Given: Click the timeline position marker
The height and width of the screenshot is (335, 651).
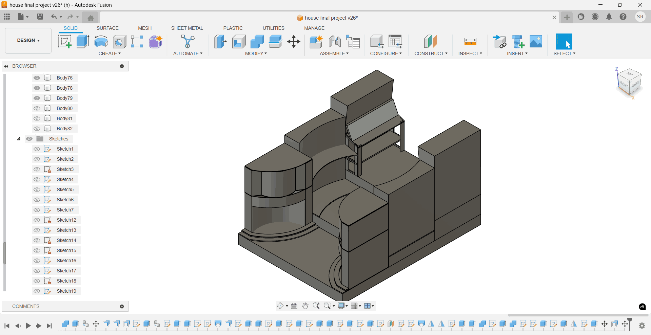Looking at the screenshot, I should click(630, 324).
